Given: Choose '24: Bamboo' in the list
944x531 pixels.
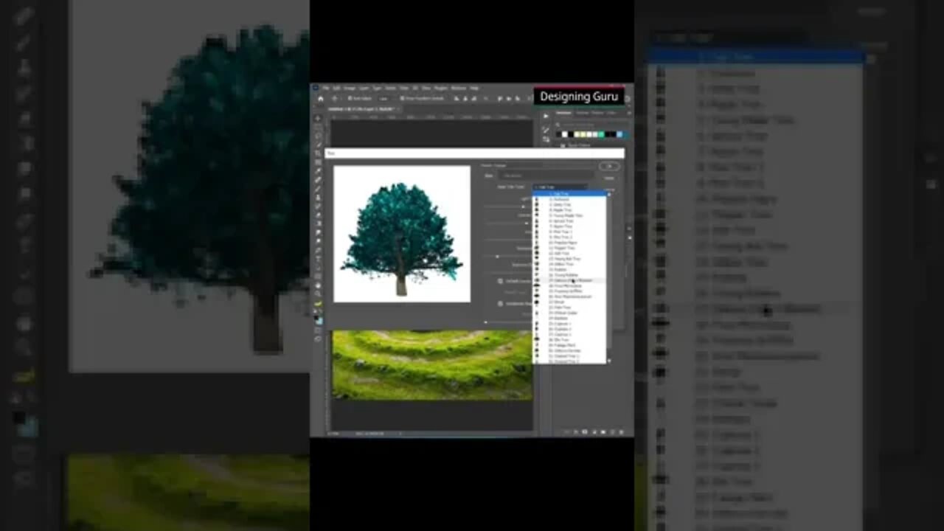Looking at the screenshot, I should (569, 319).
